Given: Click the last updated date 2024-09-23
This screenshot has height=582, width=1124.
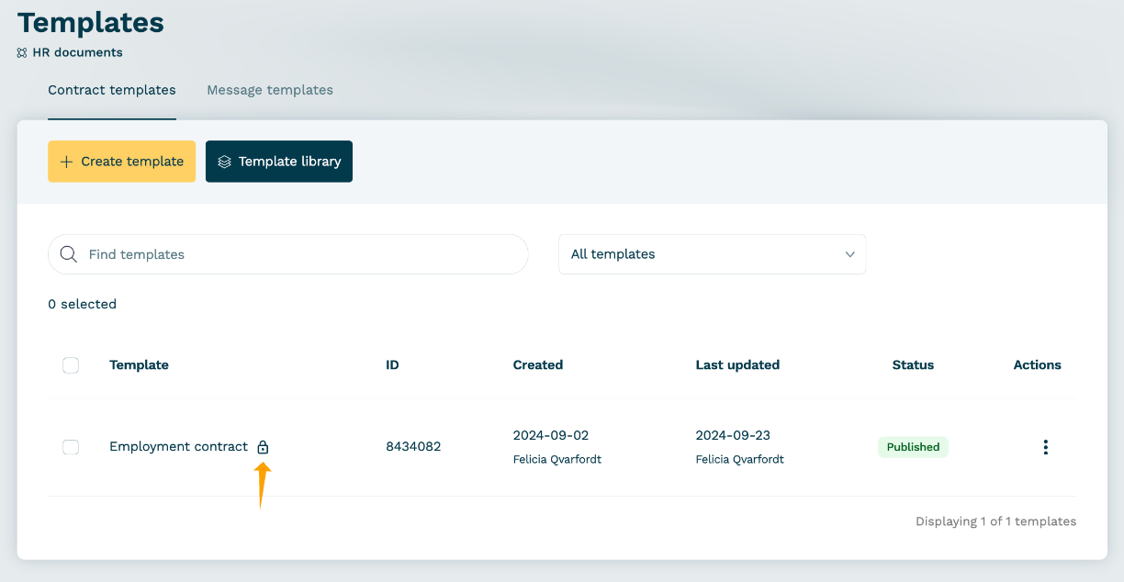Looking at the screenshot, I should coord(733,435).
